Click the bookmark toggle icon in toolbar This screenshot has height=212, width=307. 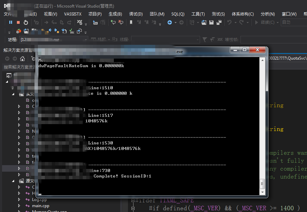click(131, 22)
